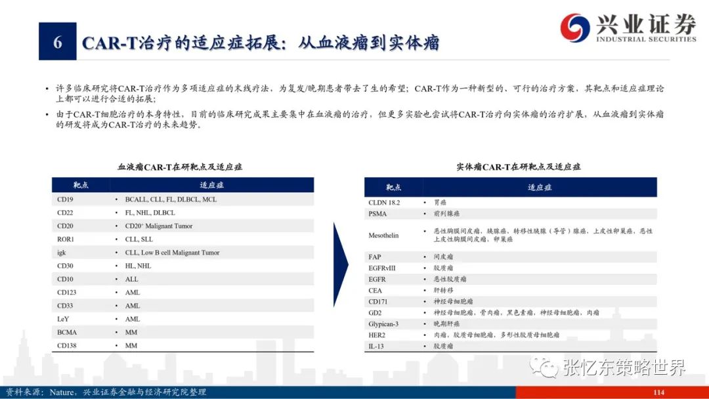Click the GD2 row's indication list
Viewport: 709px width, 399px height.
(517, 312)
